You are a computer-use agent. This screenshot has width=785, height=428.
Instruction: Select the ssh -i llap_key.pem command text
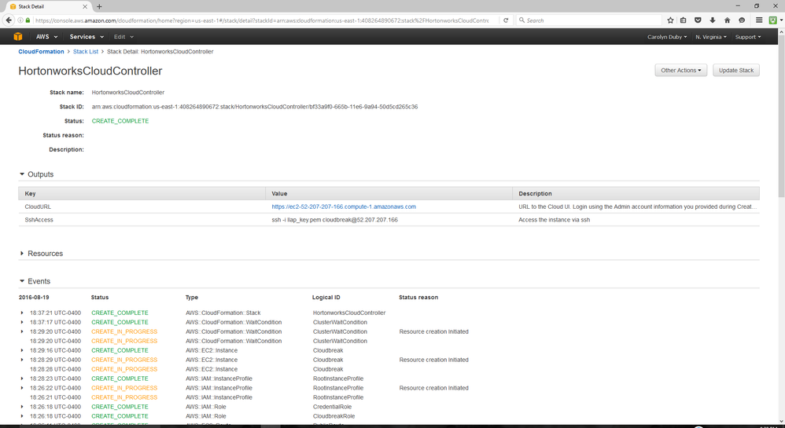(x=334, y=220)
